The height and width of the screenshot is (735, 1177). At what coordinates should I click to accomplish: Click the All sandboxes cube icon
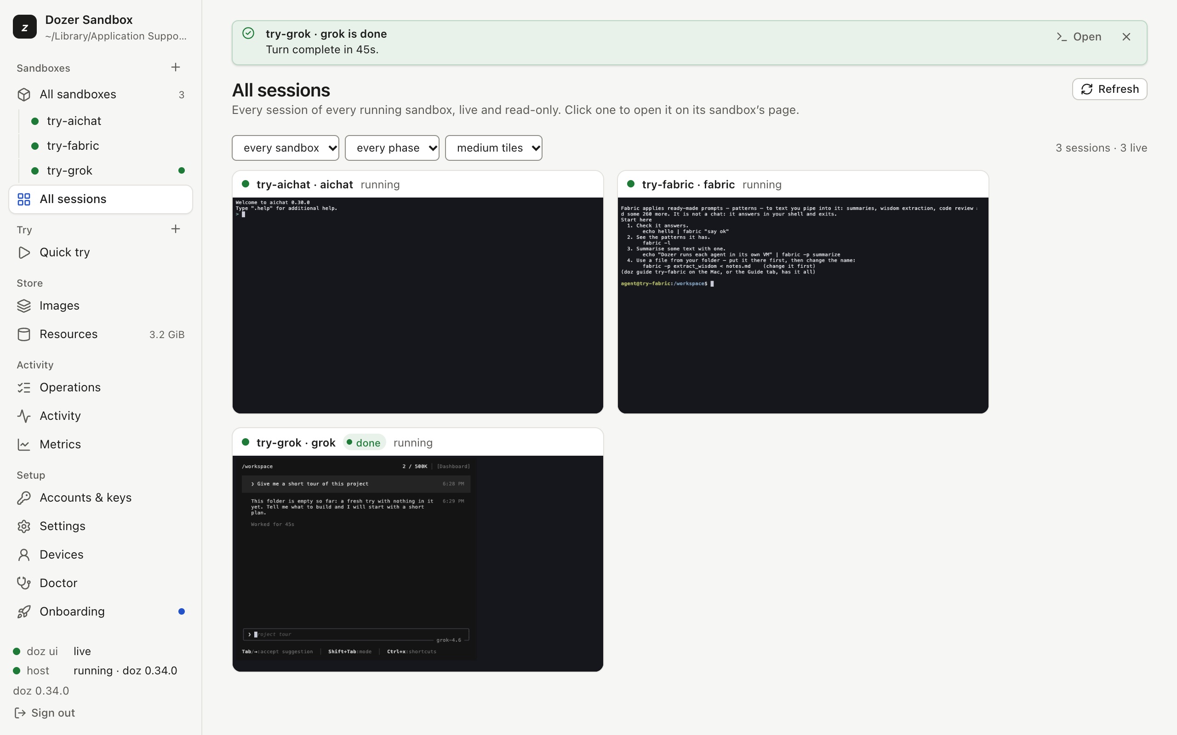tap(24, 94)
